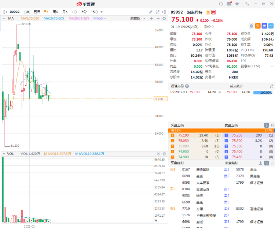Switch order book to 5 levels
Viewport: 275px width, 228px height.
pyautogui.click(x=267, y=125)
